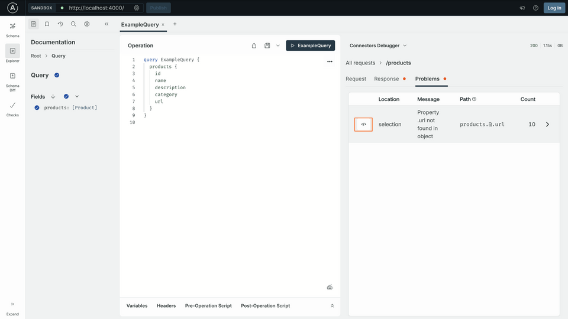
Task: Click the code icon in selection row
Action: tap(363, 125)
